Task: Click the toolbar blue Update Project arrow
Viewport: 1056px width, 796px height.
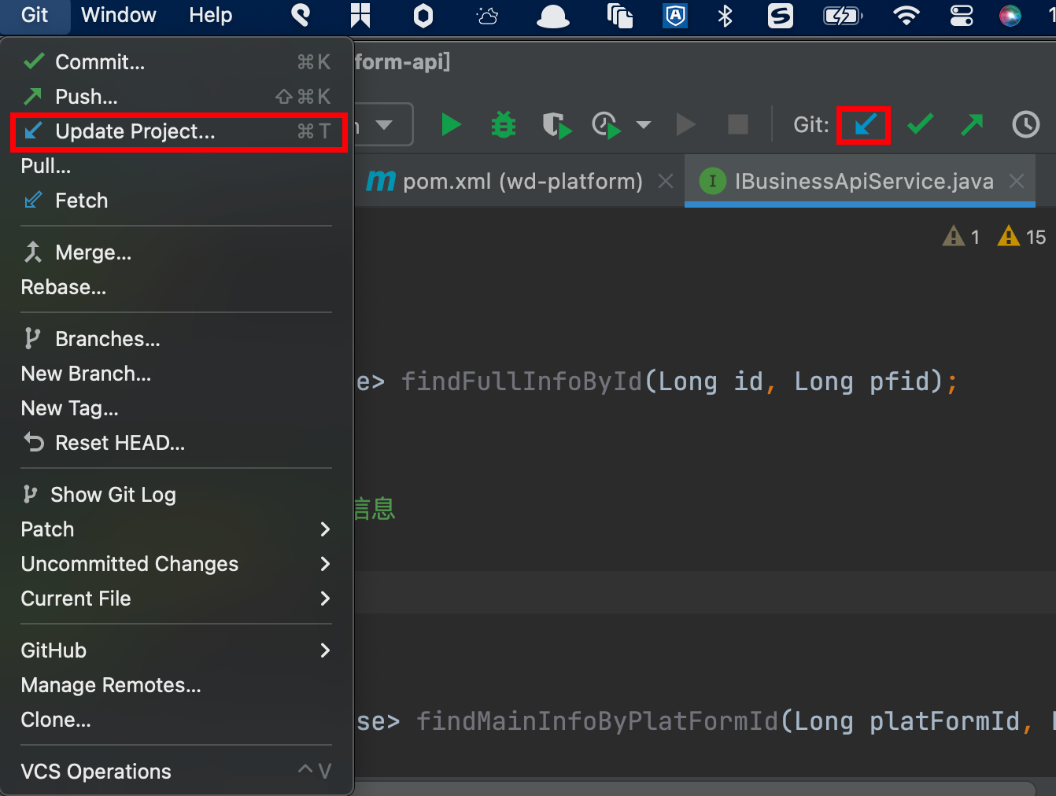Action: pyautogui.click(x=864, y=124)
